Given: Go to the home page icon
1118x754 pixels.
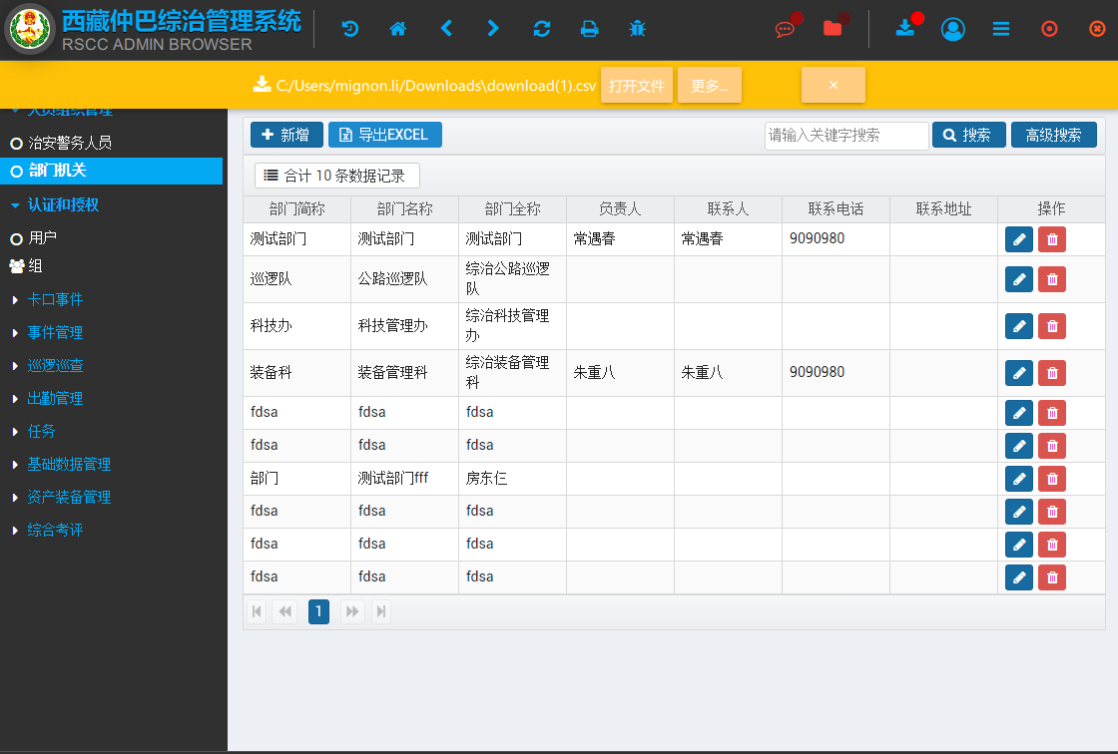Looking at the screenshot, I should [x=398, y=29].
